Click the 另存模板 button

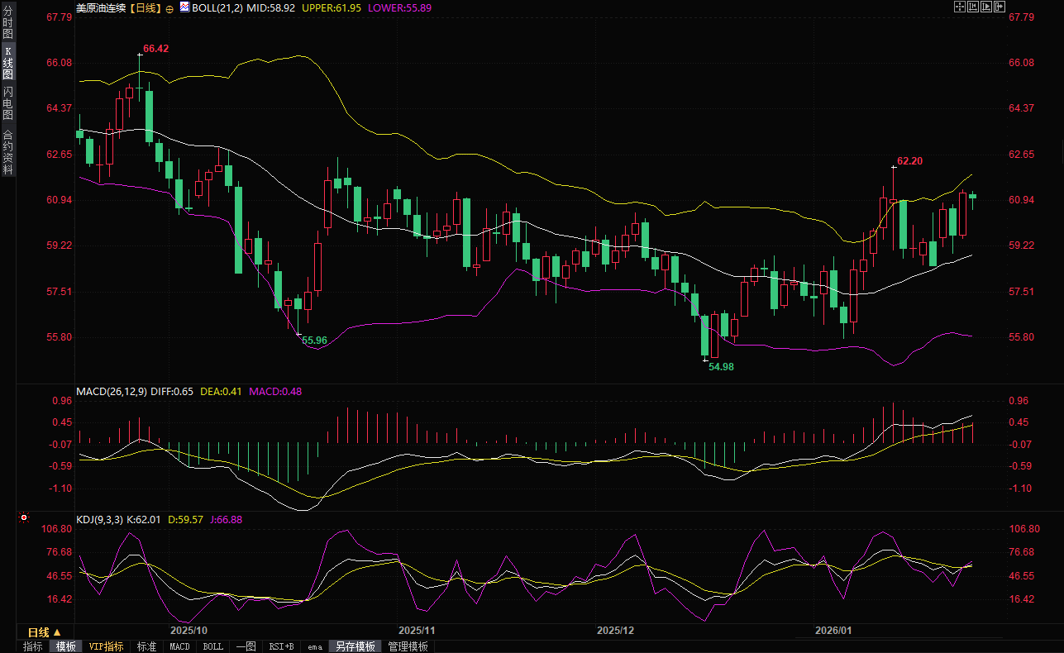pos(355,646)
